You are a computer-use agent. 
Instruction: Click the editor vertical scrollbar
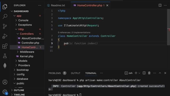tap(168, 27)
